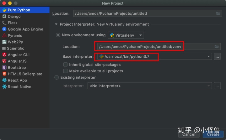Click the HTML5 Boilerplate icon

pyautogui.click(x=4, y=74)
